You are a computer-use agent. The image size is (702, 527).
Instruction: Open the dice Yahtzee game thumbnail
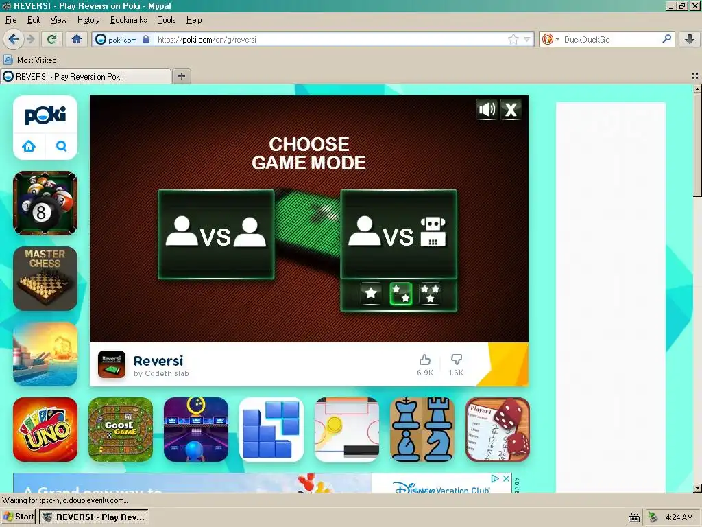pos(498,430)
